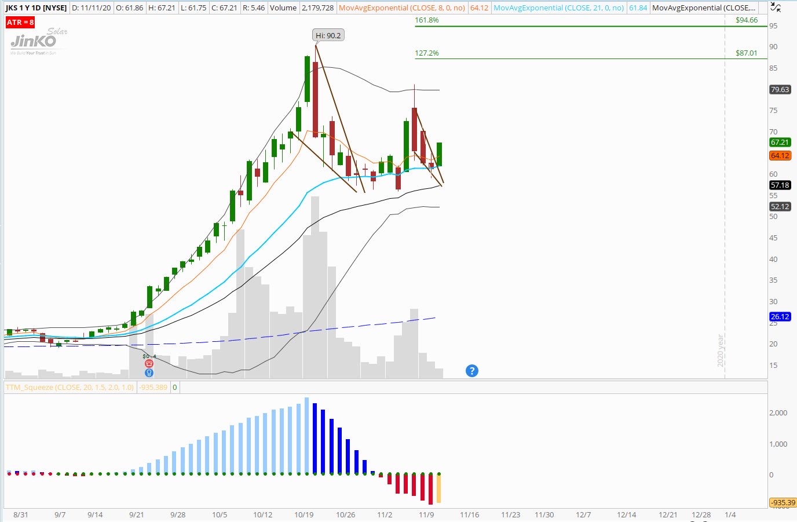The image size is (797, 522).
Task: Click the 2,179,728 volume value
Action: click(x=317, y=8)
